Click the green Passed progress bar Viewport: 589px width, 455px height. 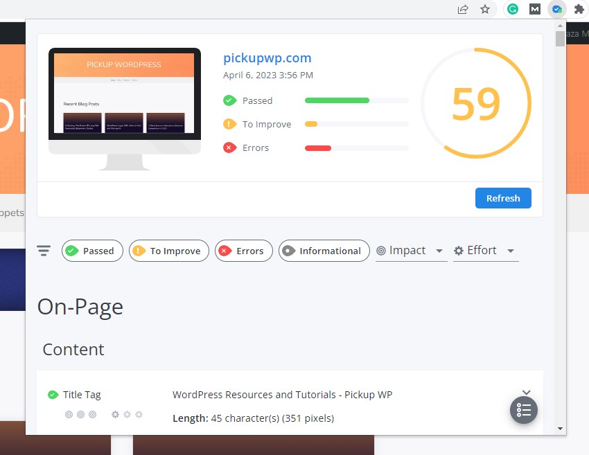click(x=337, y=100)
